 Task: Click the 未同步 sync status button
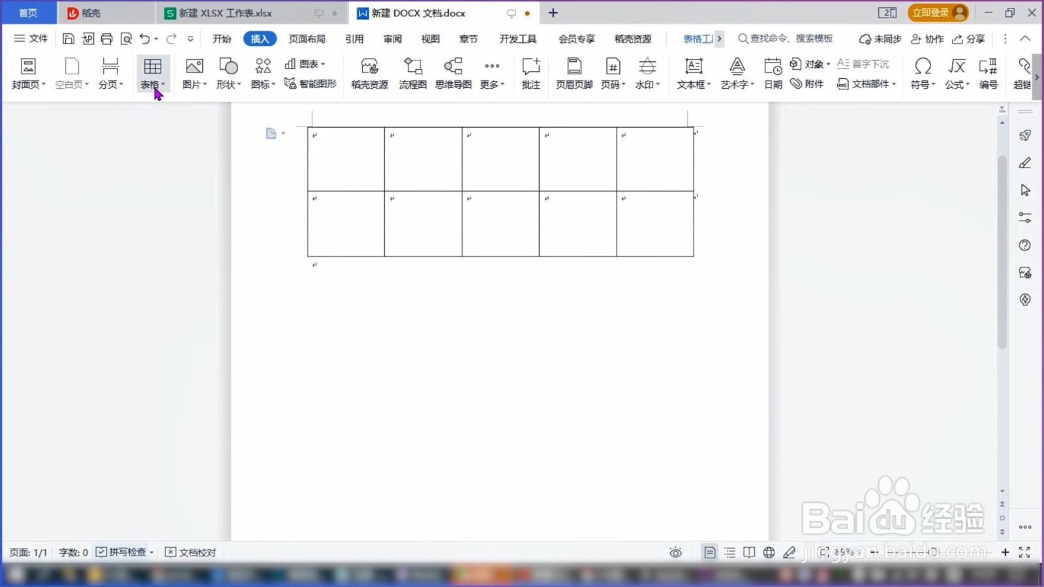(880, 39)
